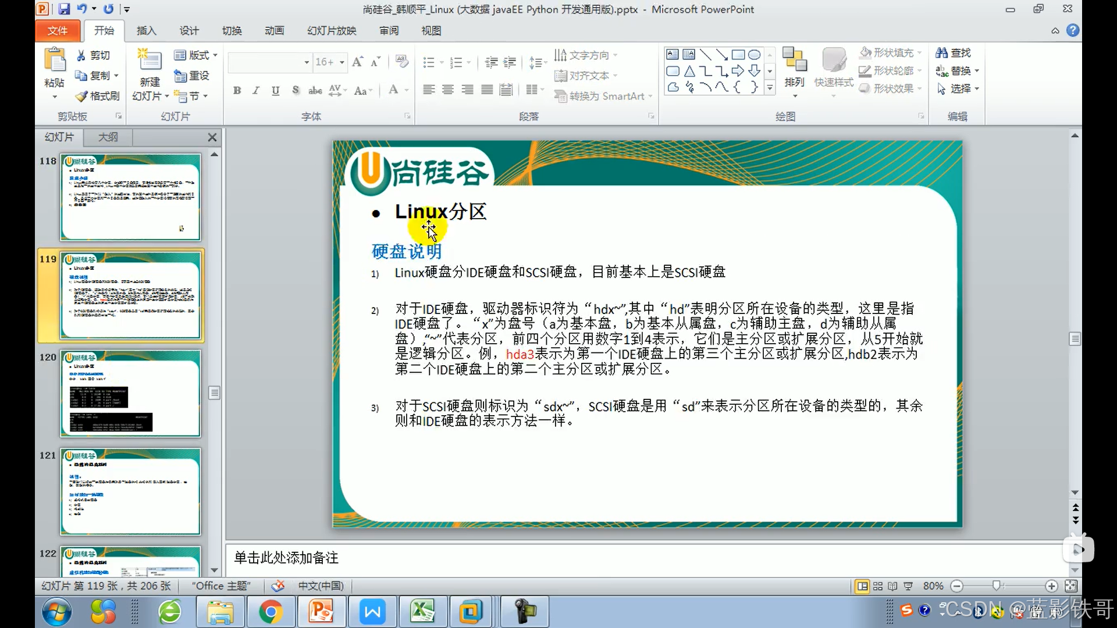
Task: Switch to the Outline pane tab
Action: coord(108,137)
